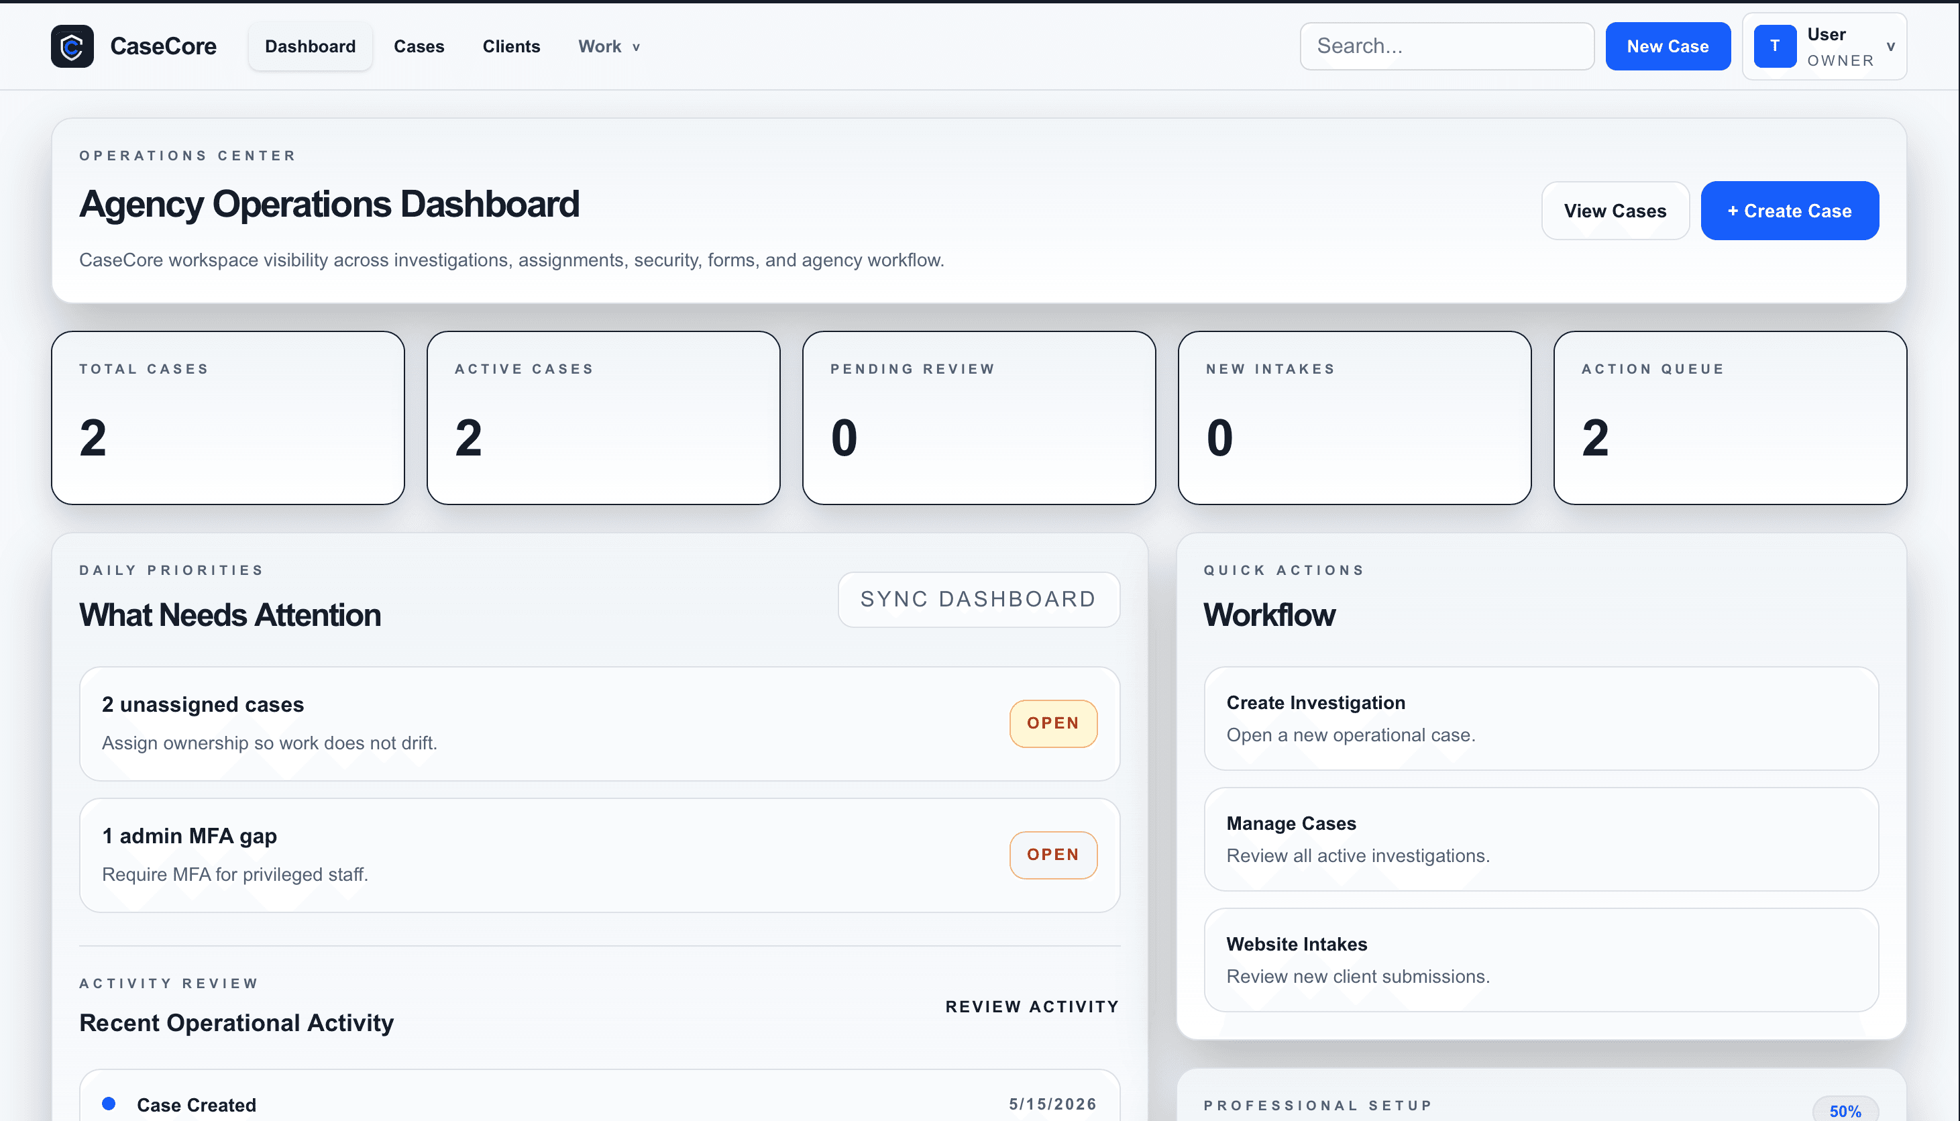
Task: Open the unassigned cases OPEN badge
Action: pos(1052,723)
